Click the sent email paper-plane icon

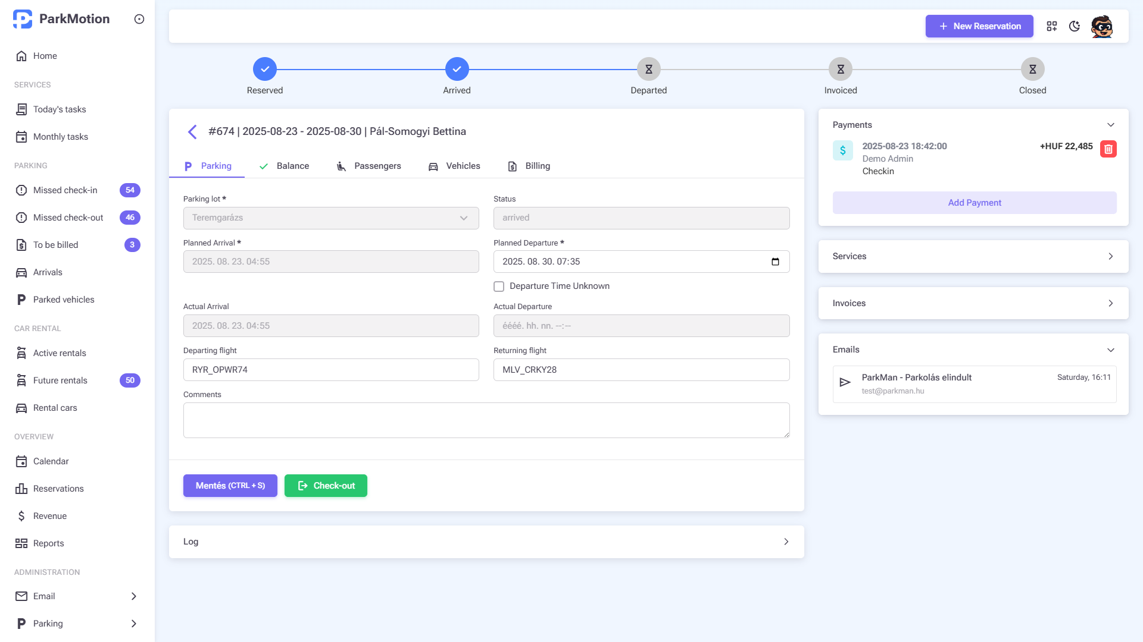tap(845, 382)
